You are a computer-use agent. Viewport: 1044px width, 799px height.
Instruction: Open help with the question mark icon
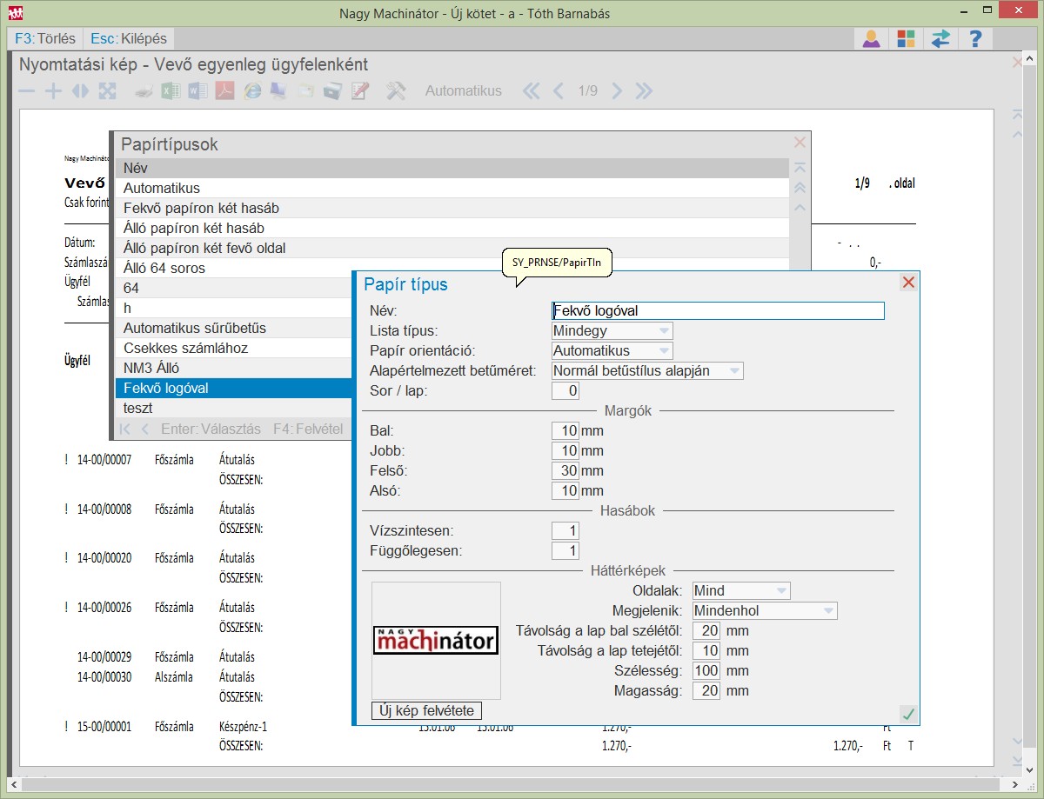975,39
